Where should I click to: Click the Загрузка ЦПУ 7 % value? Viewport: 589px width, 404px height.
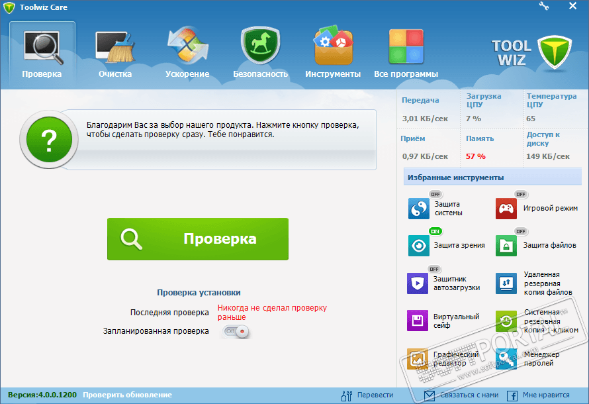(473, 119)
